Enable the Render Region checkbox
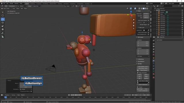184x103 pixels. 148,25
